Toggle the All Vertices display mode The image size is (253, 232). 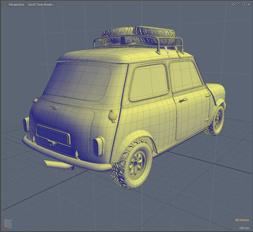[242, 220]
